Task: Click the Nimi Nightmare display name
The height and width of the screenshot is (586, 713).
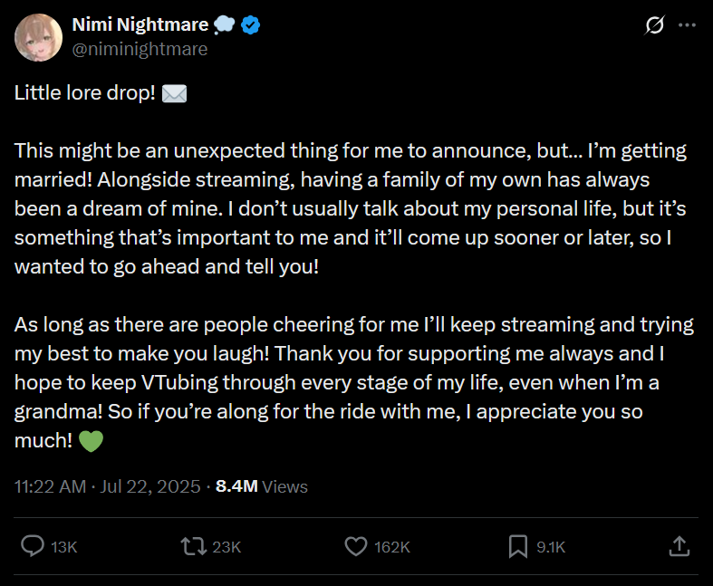Action: click(140, 25)
